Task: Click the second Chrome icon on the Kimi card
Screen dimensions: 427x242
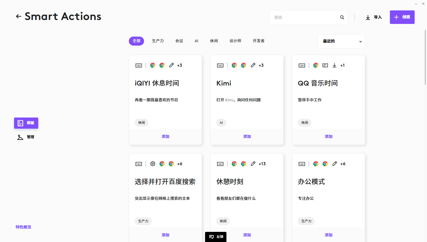Action: tap(244, 65)
